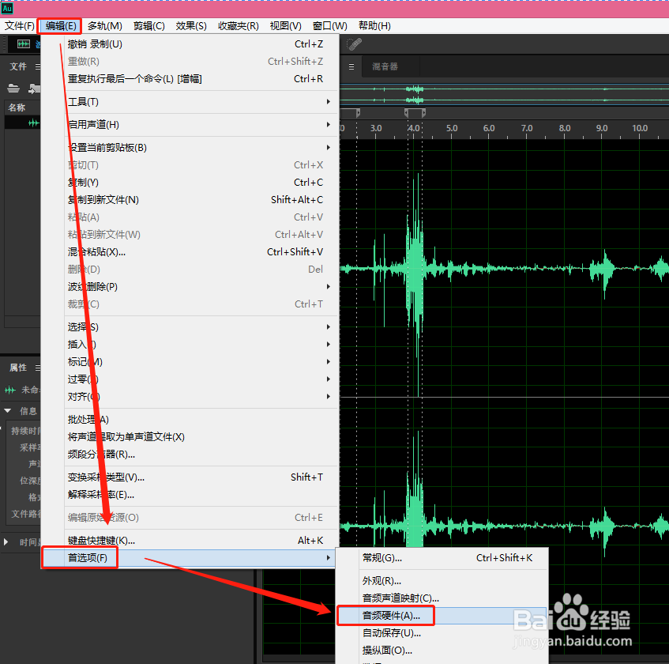Open file folder icon in Files panel
669x664 pixels.
13,89
